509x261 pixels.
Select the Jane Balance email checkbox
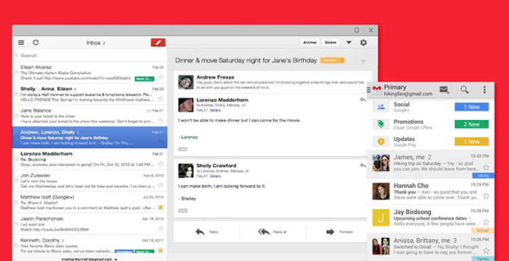point(16,116)
